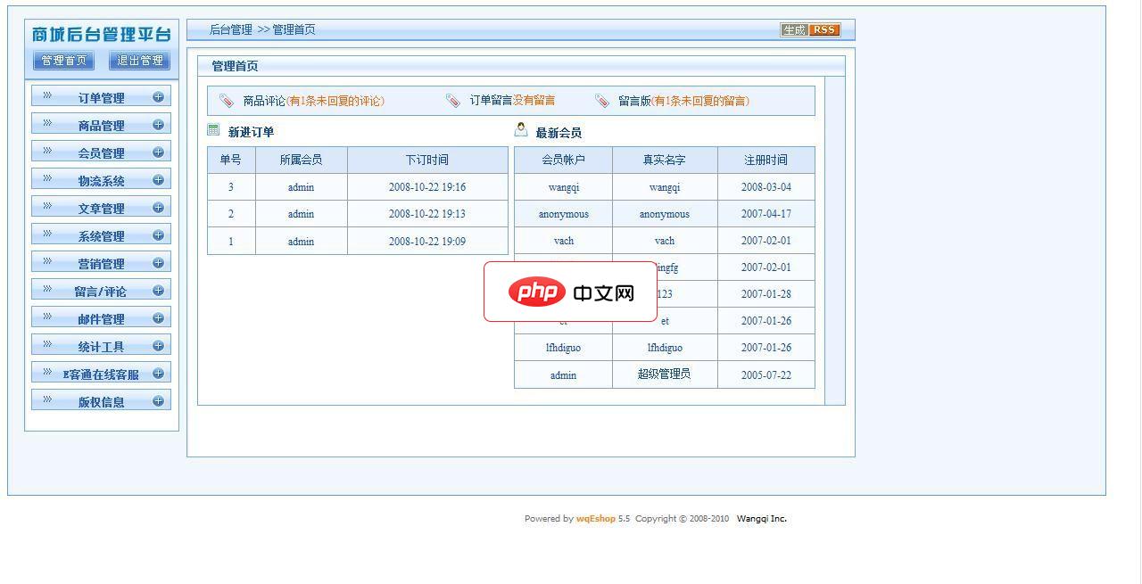This screenshot has width=1142, height=584.
Task: Click the paperclip icon beside 订单留言
Action: 454,100
